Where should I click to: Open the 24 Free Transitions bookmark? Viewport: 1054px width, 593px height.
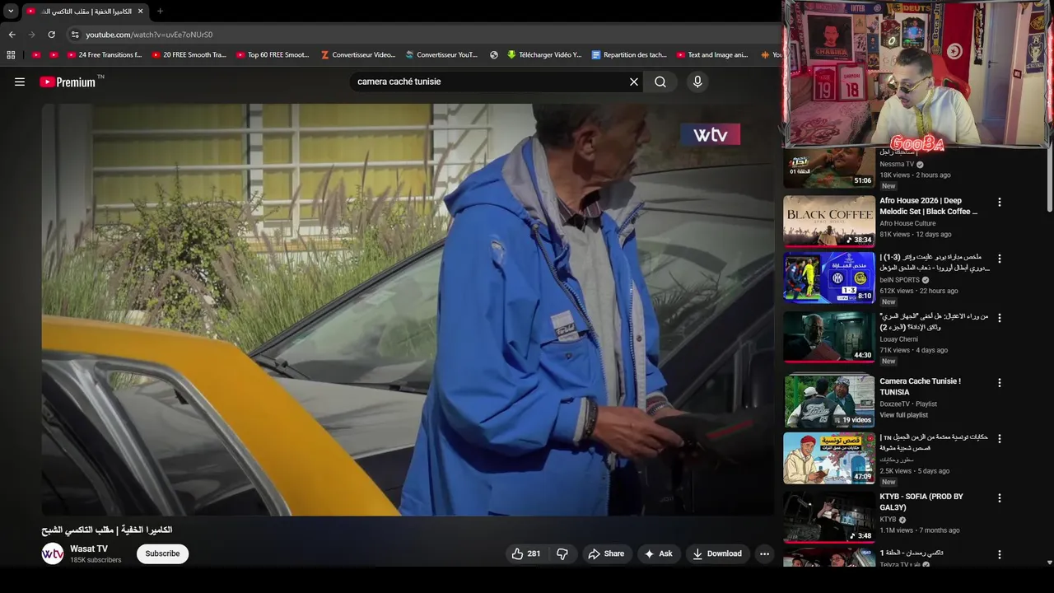pos(105,55)
